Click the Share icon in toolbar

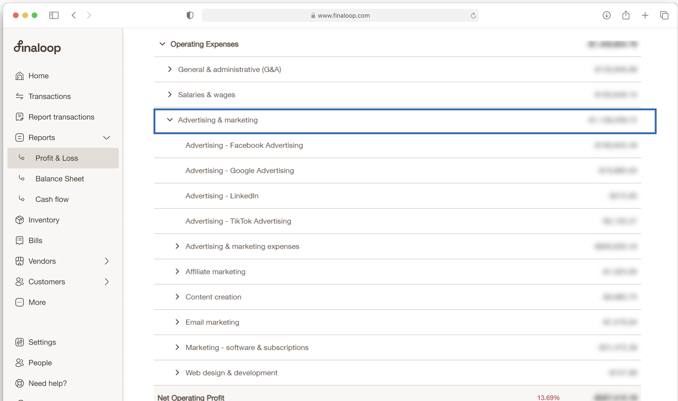626,15
